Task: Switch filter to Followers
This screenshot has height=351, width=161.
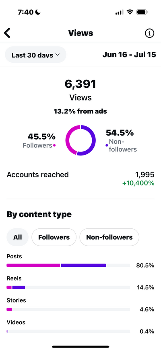Action: (x=54, y=237)
